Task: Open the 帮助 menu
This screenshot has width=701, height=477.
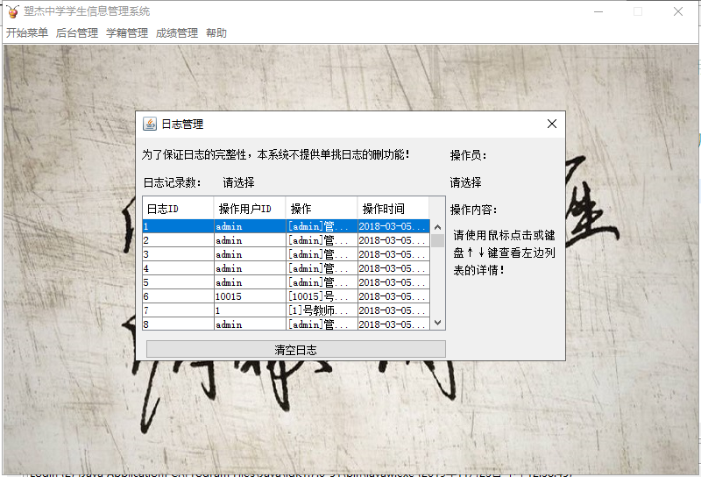Action: tap(216, 32)
